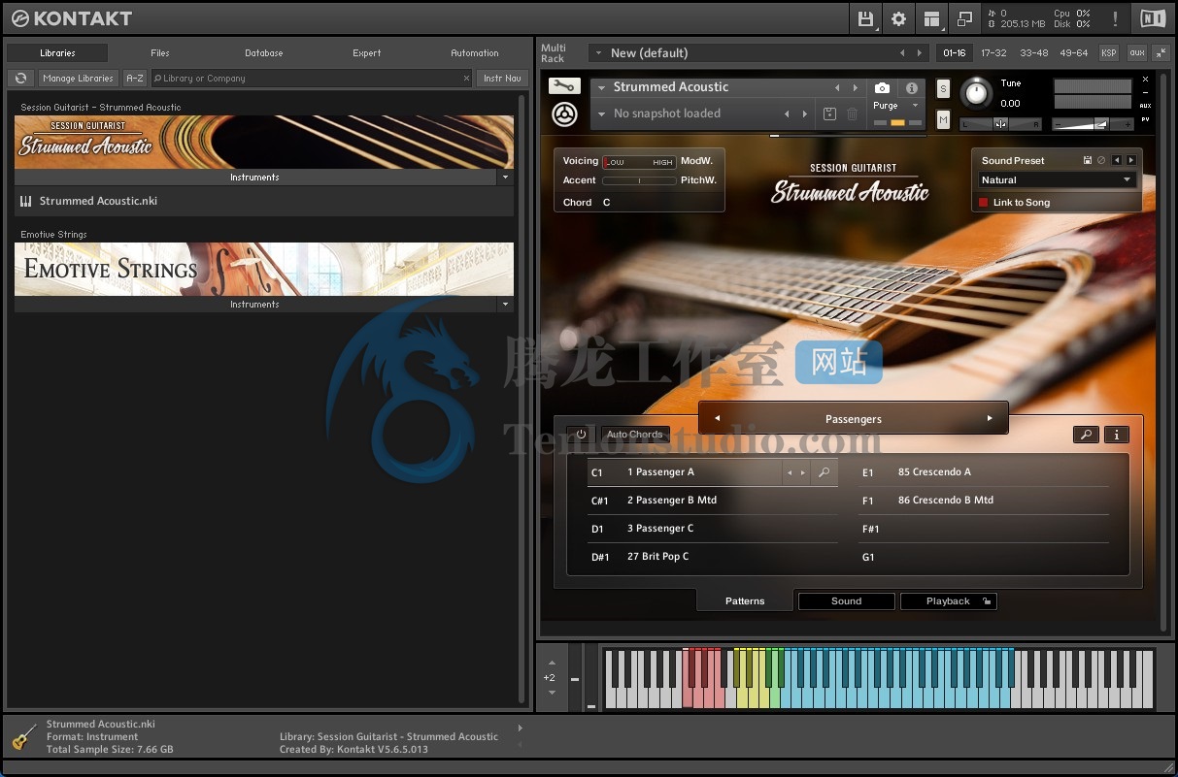Delete snapshot with trash icon
This screenshot has height=777, width=1178.
[852, 114]
